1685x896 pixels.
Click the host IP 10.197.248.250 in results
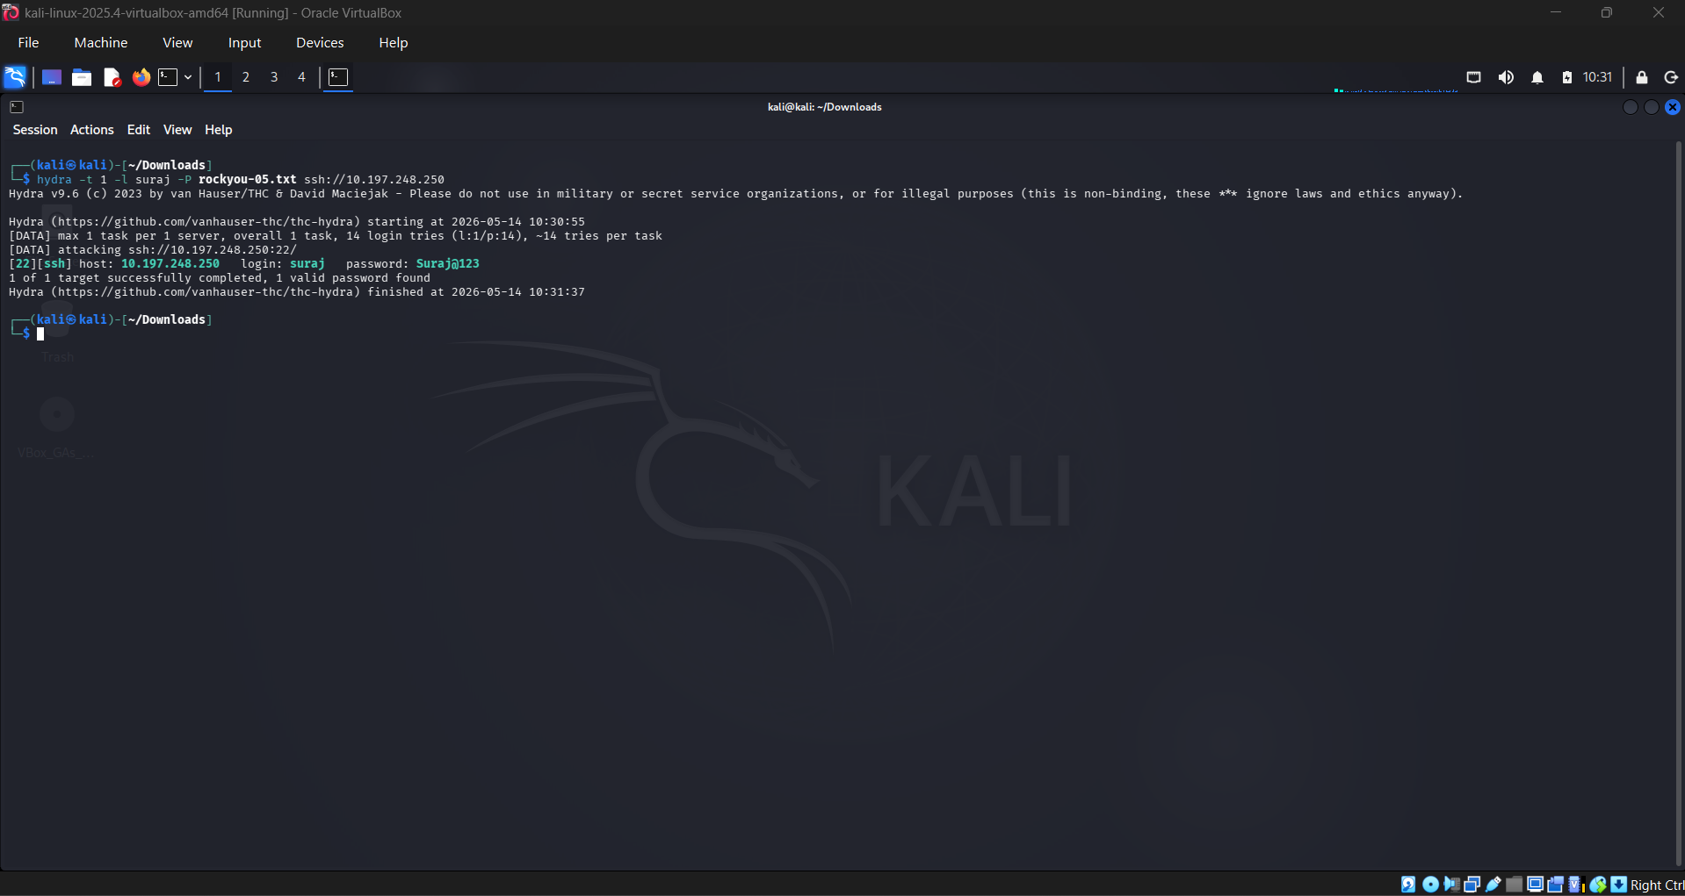point(170,264)
